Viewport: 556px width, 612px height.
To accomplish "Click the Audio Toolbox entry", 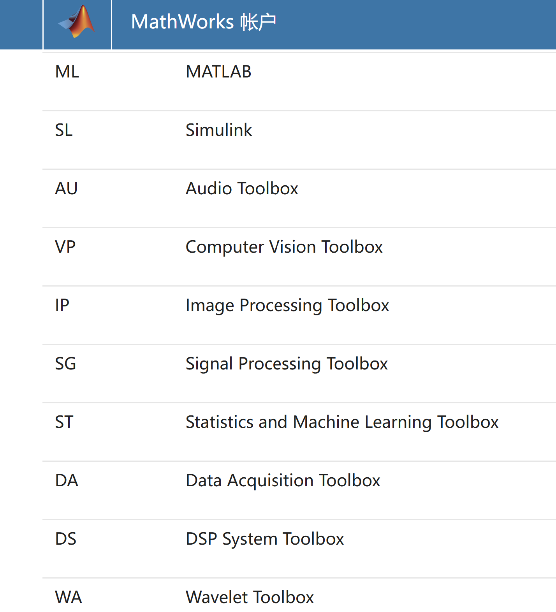I will 242,188.
